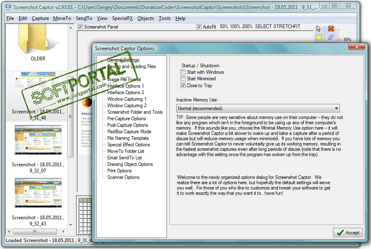This screenshot has width=371, height=249.
Task: Maximize the Screenshot Captor main window
Action: [335, 5]
